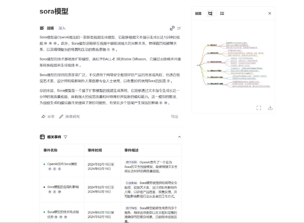Viewport: 304px width, 223px height.
Task: Close the 脑图 mind map panel
Action: 270,13
